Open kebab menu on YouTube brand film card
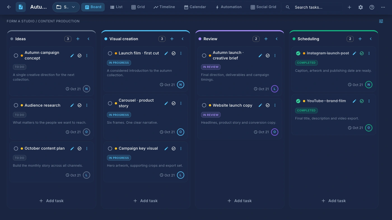 click(x=369, y=101)
